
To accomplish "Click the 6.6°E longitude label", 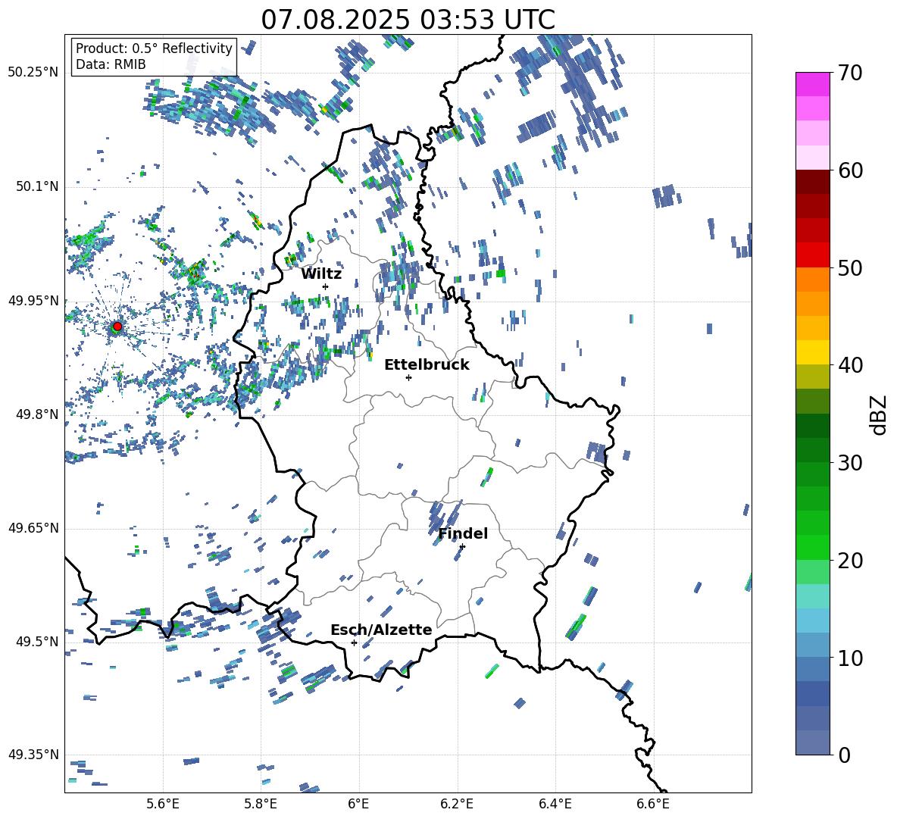I will [653, 805].
